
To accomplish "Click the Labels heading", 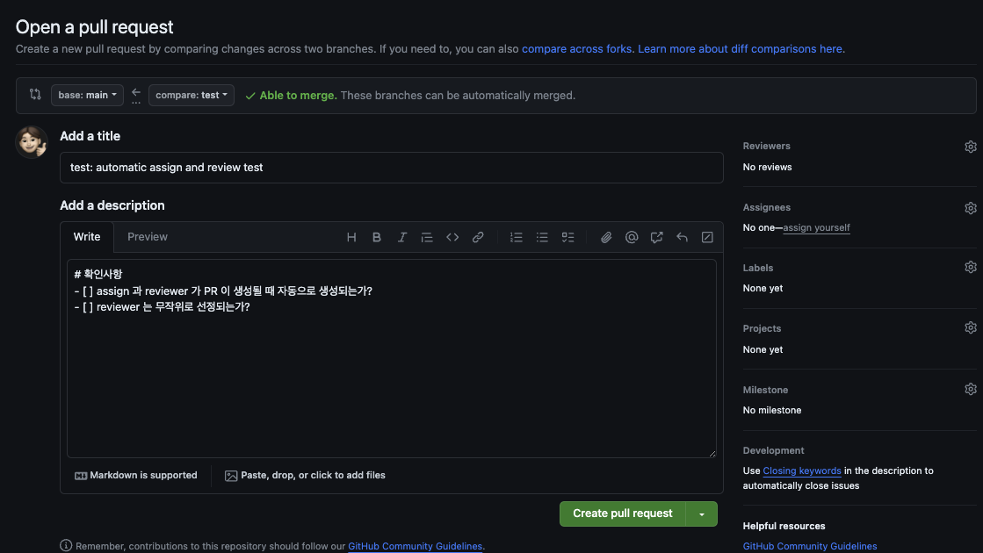I will click(x=758, y=268).
